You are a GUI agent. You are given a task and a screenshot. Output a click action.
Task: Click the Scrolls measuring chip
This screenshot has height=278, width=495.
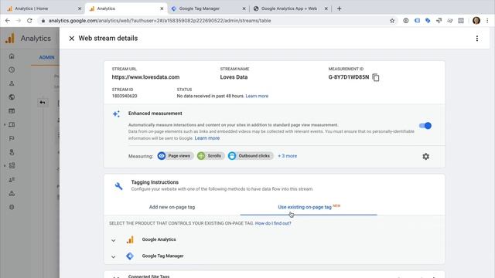210,156
